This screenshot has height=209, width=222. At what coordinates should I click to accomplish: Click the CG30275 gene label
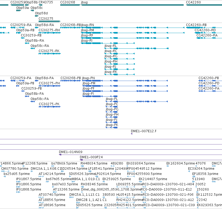pyautogui.click(x=46, y=19)
